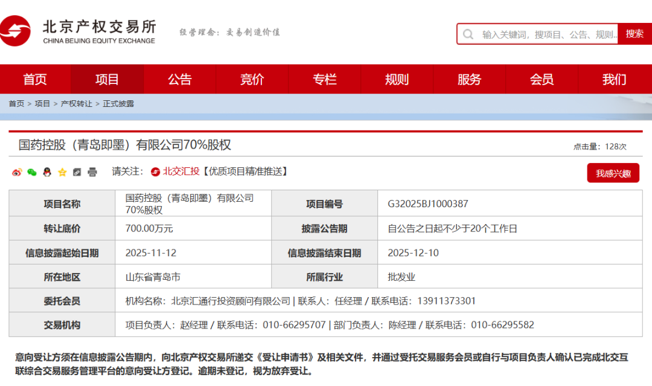Viewport: 652px width, 386px height.
Task: Click the 经营理念：交易创造价值 slogan
Action: tap(229, 32)
